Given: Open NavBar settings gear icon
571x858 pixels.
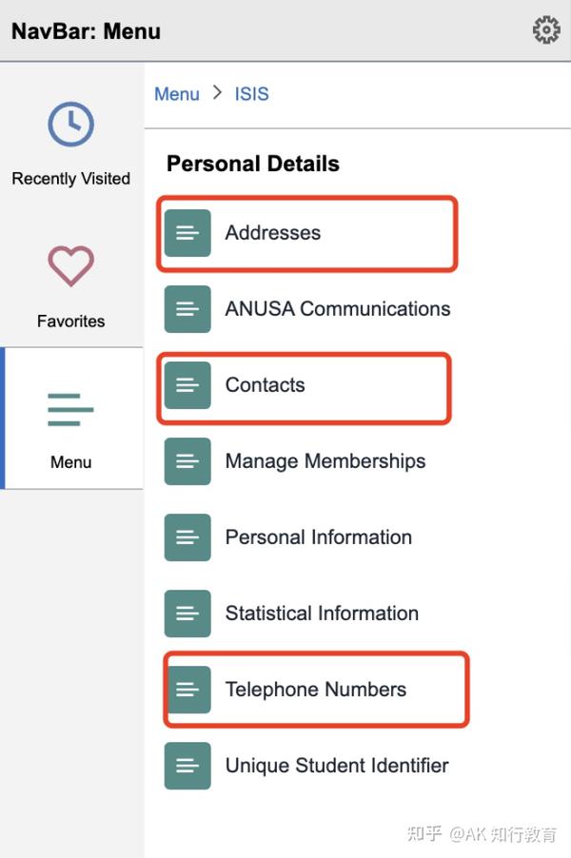Looking at the screenshot, I should [x=546, y=30].
